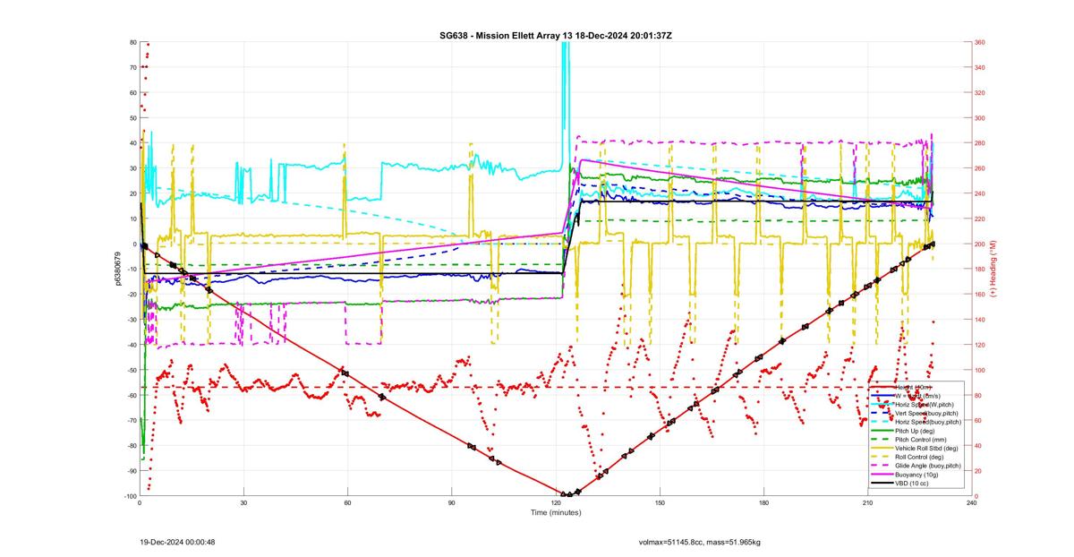Screen dimensions: 1074x557
Task: Click the timestamp '19-Dec-2024 00:00:48' in the footer
Action: tap(177, 542)
